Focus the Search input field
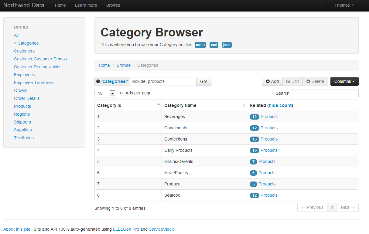Screen dimensions: 369x234 (x=325, y=93)
